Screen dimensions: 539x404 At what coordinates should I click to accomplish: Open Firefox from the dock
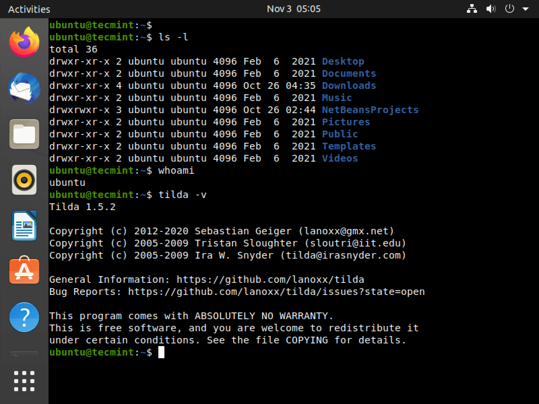tap(24, 42)
